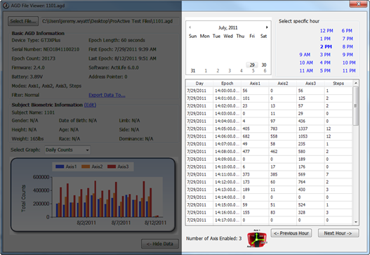Expand the Select Graph Daily Counts dropdown
The image size is (370, 255).
(67, 150)
